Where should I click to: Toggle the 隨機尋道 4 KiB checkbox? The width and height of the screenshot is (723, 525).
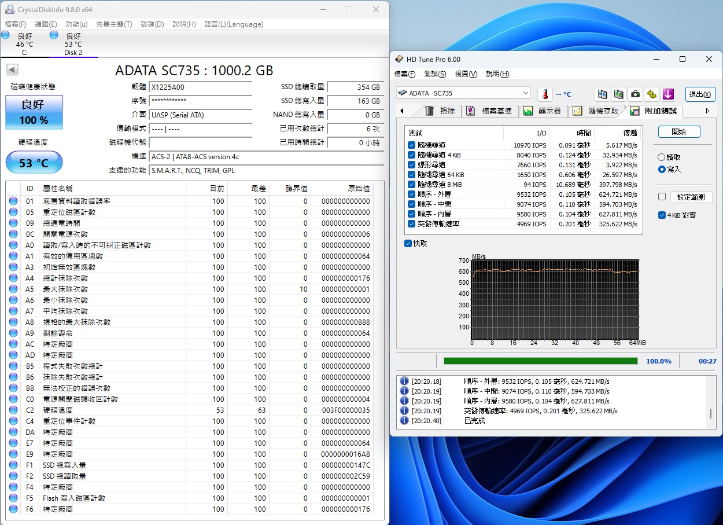click(x=411, y=155)
